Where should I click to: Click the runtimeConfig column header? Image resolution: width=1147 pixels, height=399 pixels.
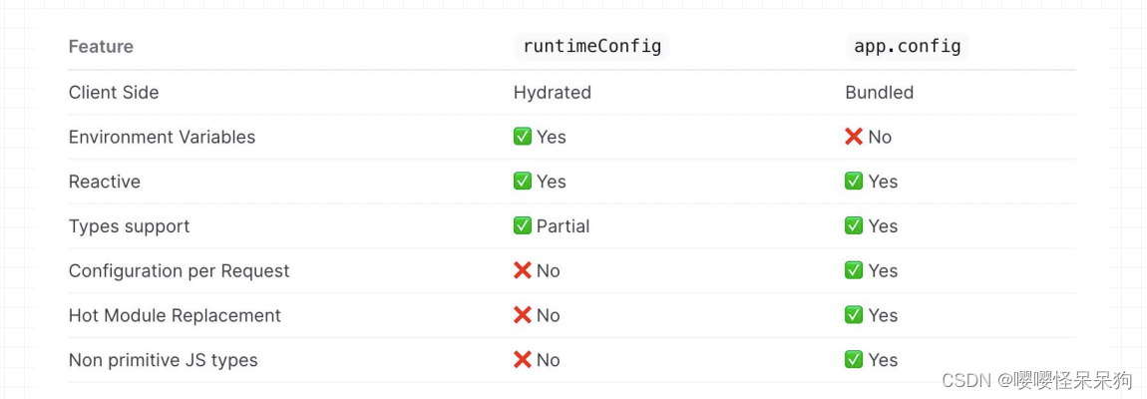591,46
